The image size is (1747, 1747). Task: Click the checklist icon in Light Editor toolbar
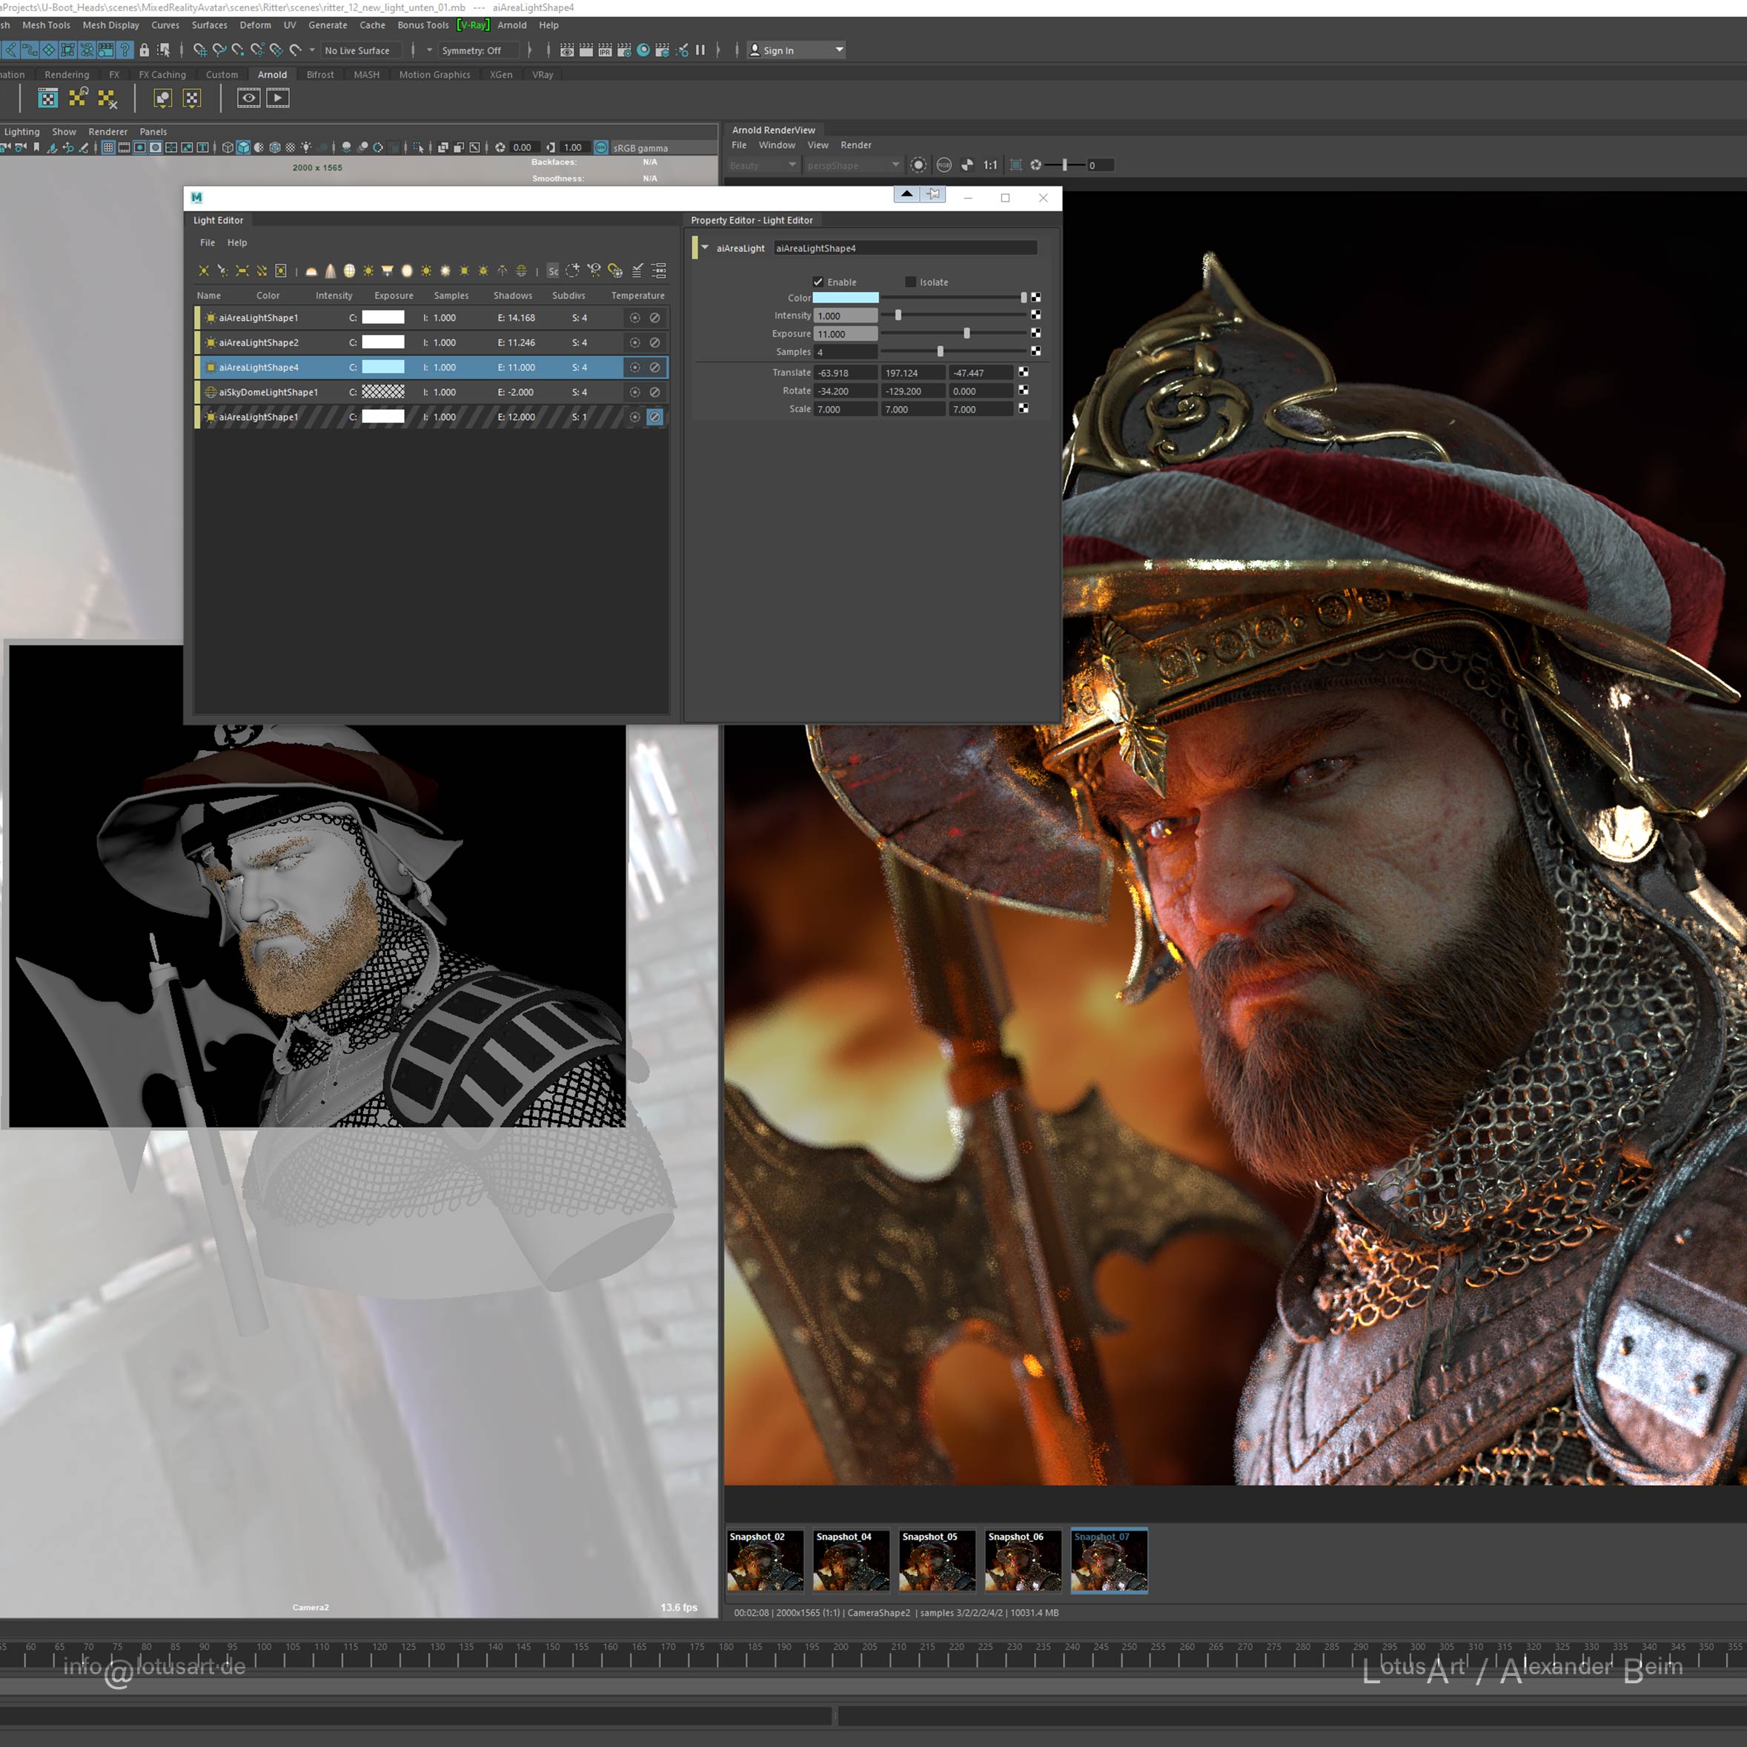click(x=637, y=271)
